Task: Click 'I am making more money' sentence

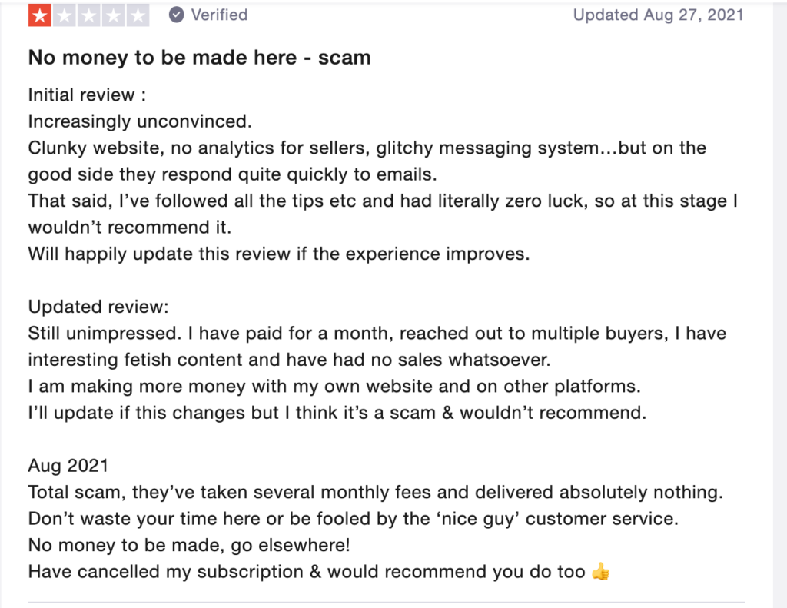Action: tap(335, 387)
